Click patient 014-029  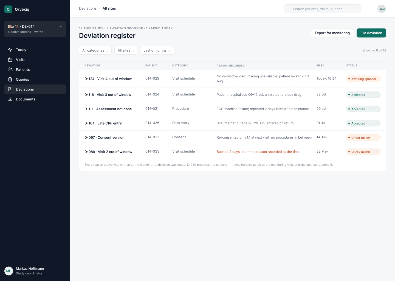click(152, 78)
